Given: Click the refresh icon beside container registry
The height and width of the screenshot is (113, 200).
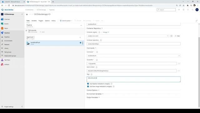Looking at the screenshot, I should tap(172, 36).
